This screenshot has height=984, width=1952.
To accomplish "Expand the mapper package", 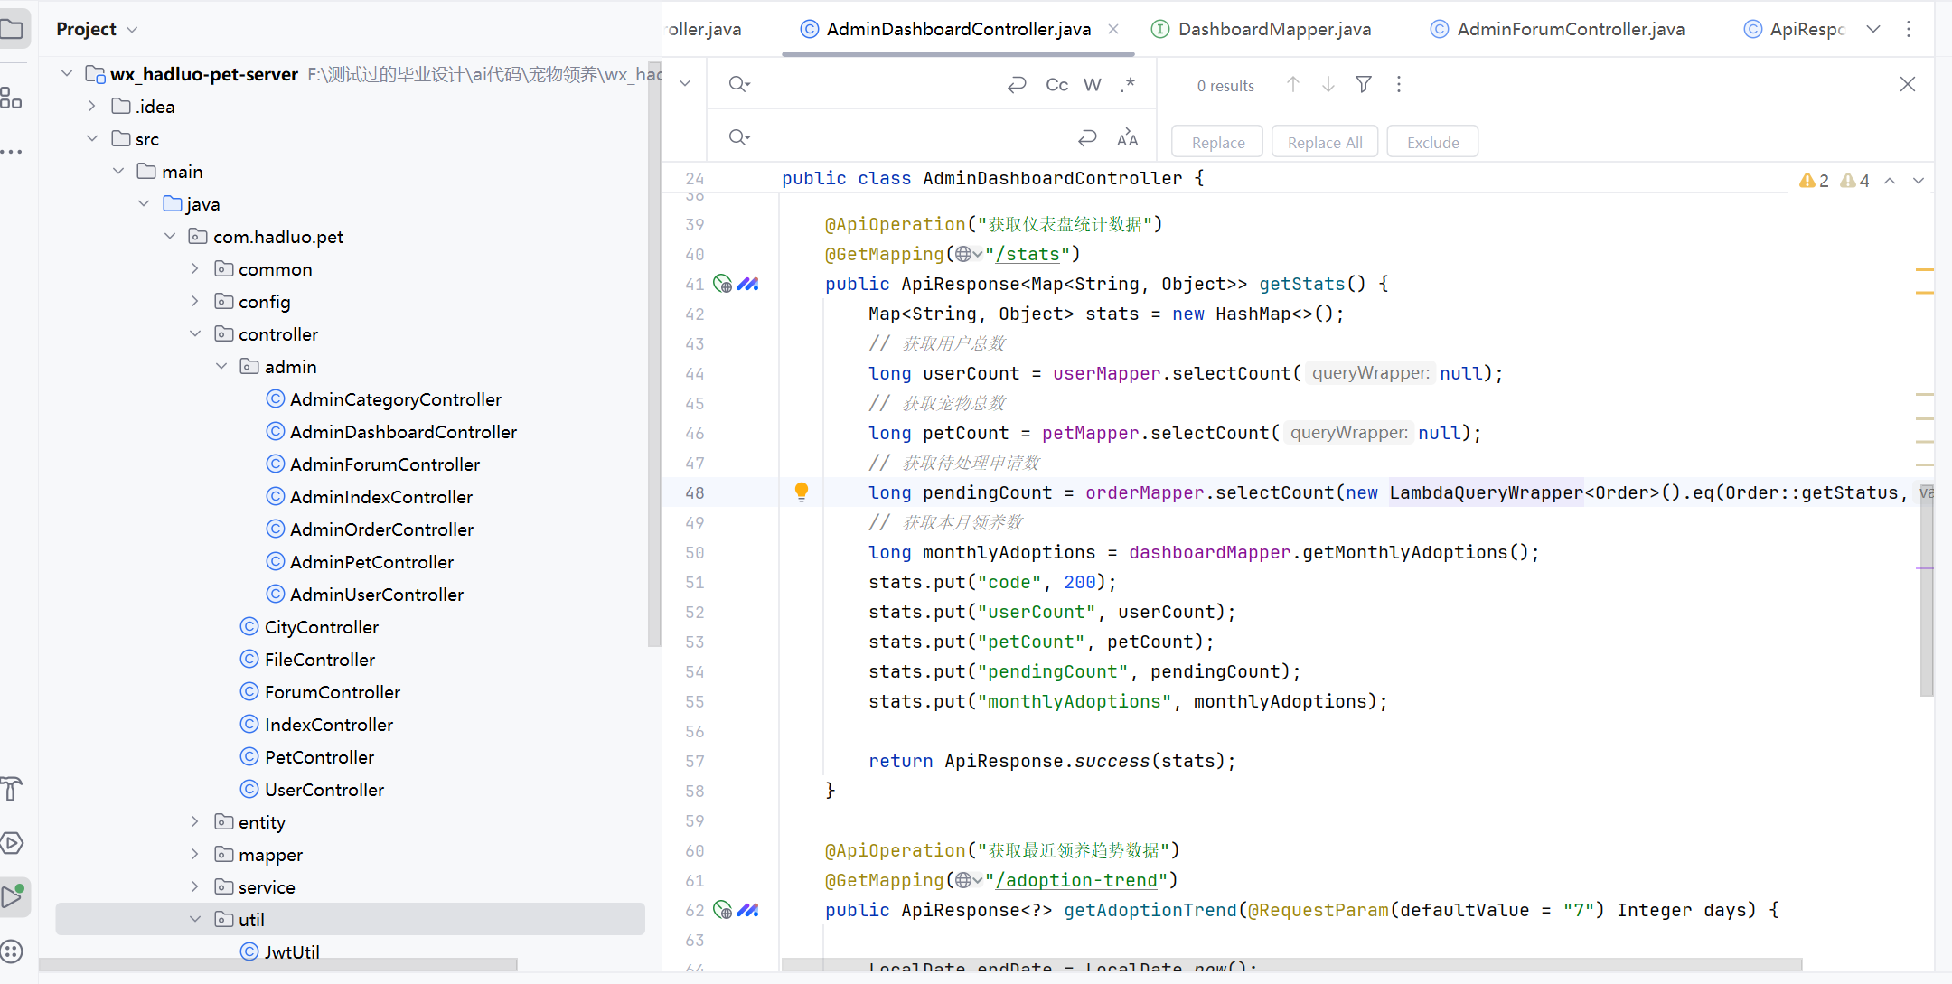I will tap(194, 854).
